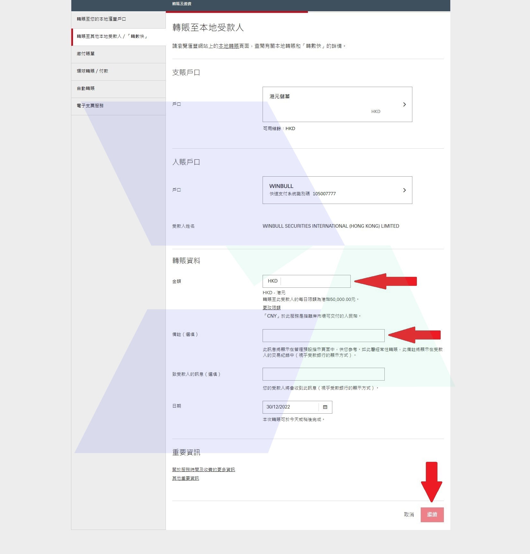Focus the 致受款人的訊息 input field
Image resolution: width=530 pixels, height=554 pixels.
click(x=323, y=374)
